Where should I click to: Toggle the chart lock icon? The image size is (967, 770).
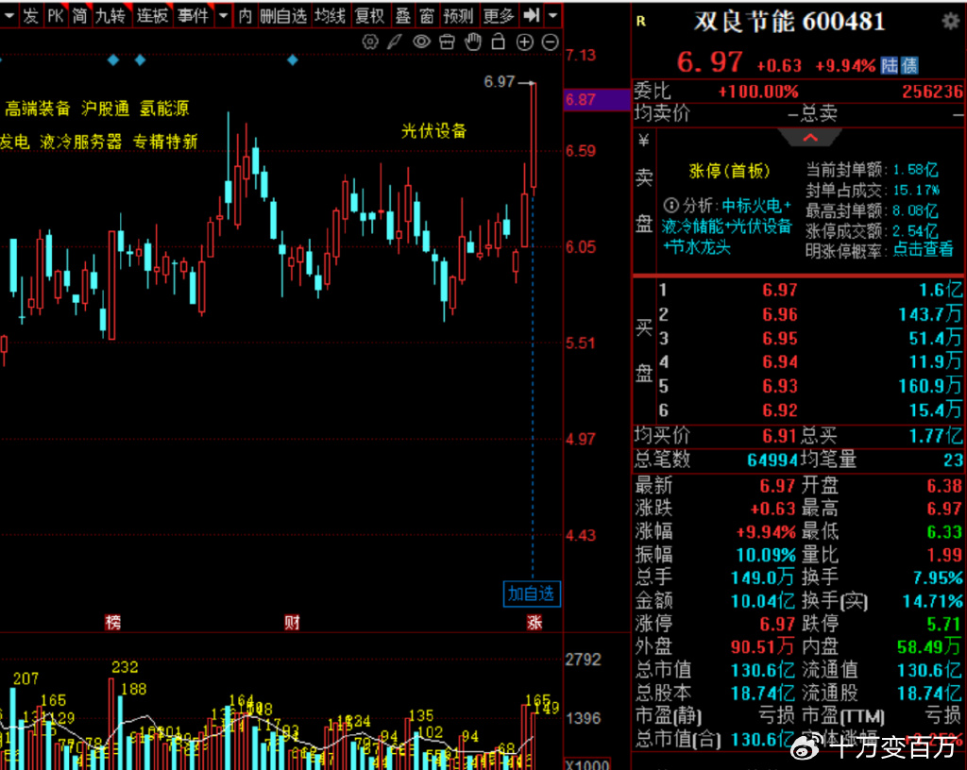pos(499,42)
